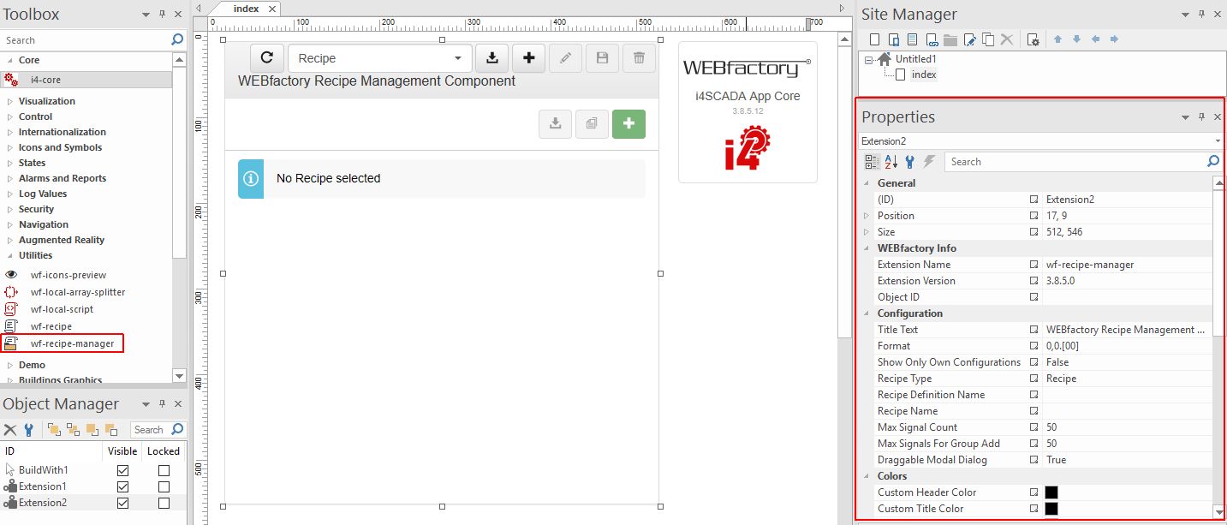Click the Toolbox scrollbar down arrow
Image resolution: width=1227 pixels, height=525 pixels.
tap(179, 375)
